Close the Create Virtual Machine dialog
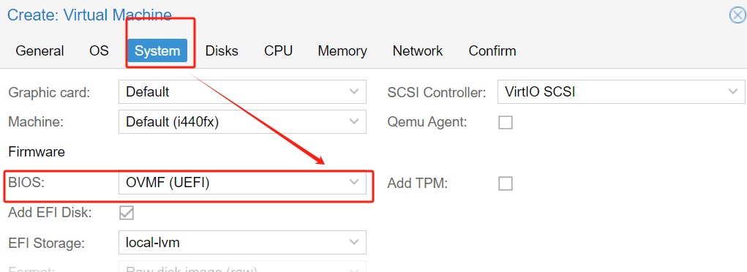Viewport: 747px width, 272px height. pyautogui.click(x=737, y=15)
